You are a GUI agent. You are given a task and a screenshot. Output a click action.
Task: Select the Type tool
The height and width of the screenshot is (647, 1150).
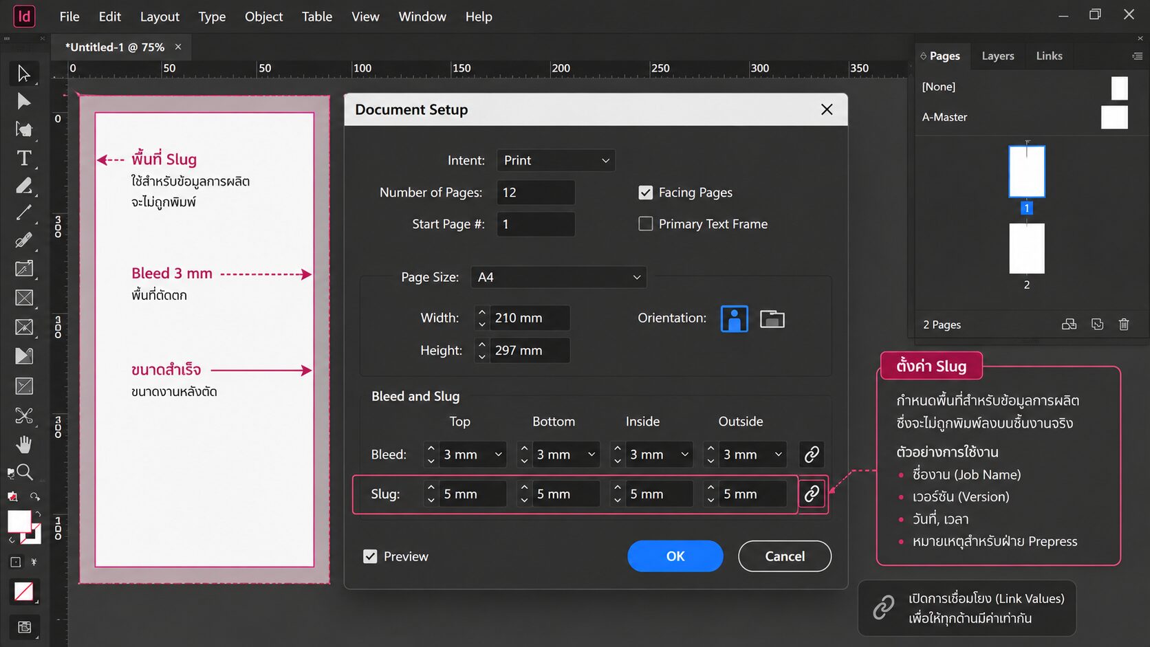[x=23, y=158]
